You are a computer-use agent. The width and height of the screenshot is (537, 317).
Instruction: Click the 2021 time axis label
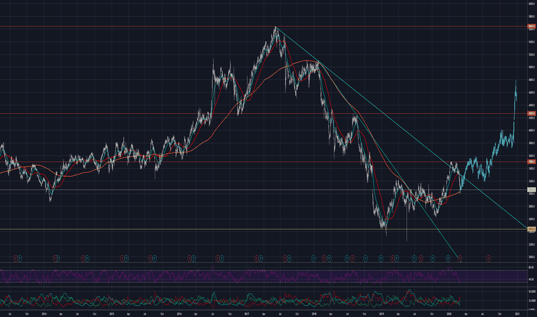coord(517,314)
